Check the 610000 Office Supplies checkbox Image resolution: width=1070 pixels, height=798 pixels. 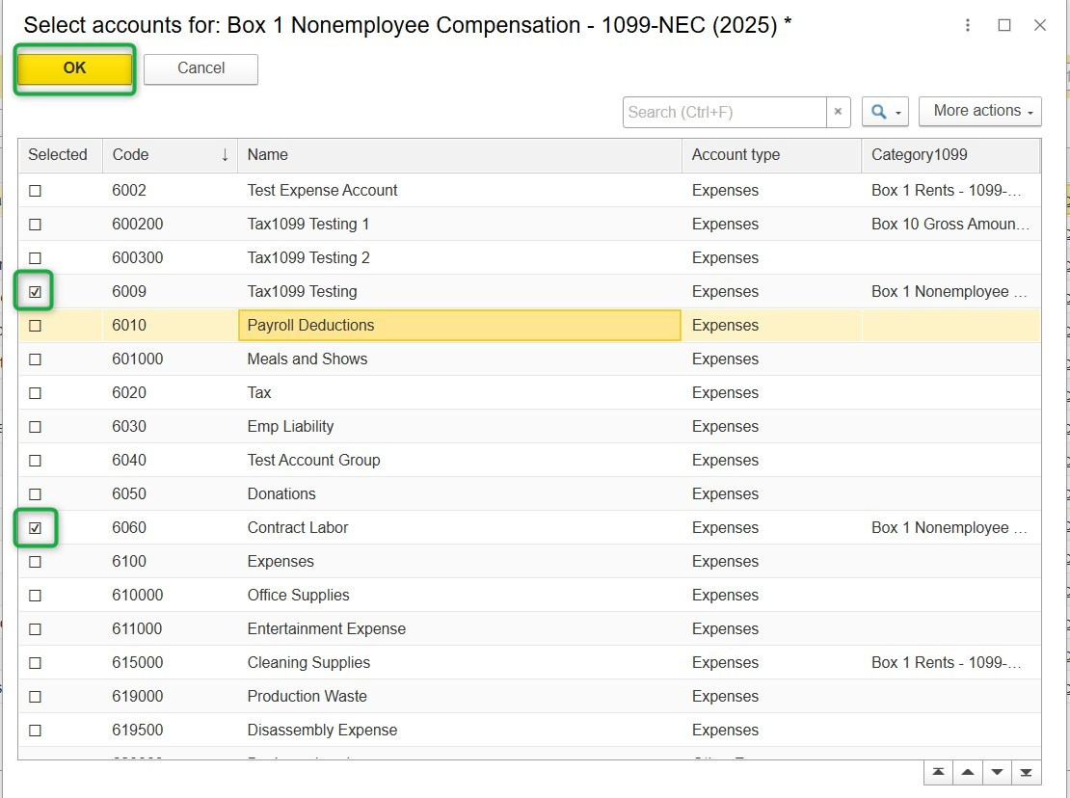[x=36, y=596]
